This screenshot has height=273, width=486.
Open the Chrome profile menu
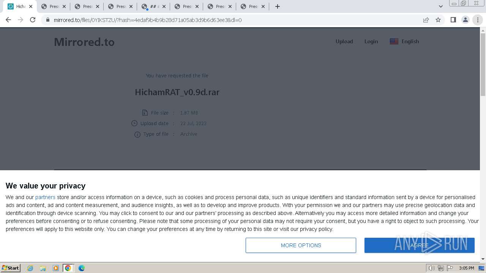pos(465,20)
